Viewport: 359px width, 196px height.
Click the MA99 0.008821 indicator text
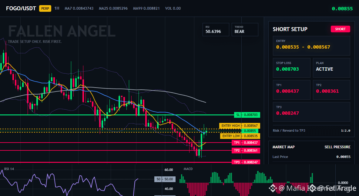pos(146,8)
